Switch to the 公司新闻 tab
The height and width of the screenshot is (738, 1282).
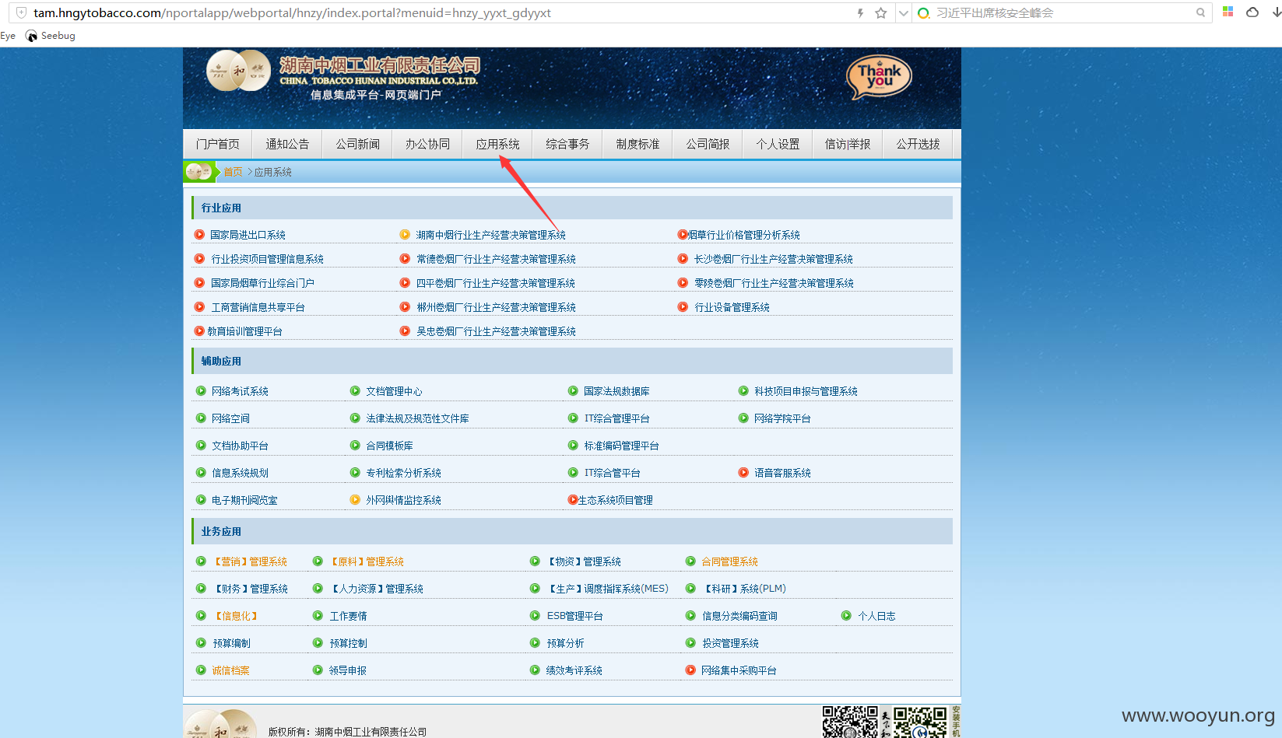357,144
